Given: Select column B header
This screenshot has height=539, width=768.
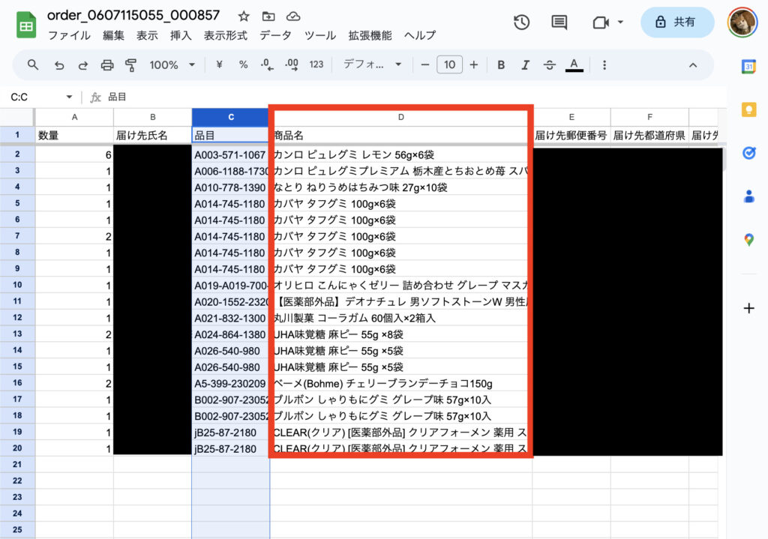Looking at the screenshot, I should (153, 117).
